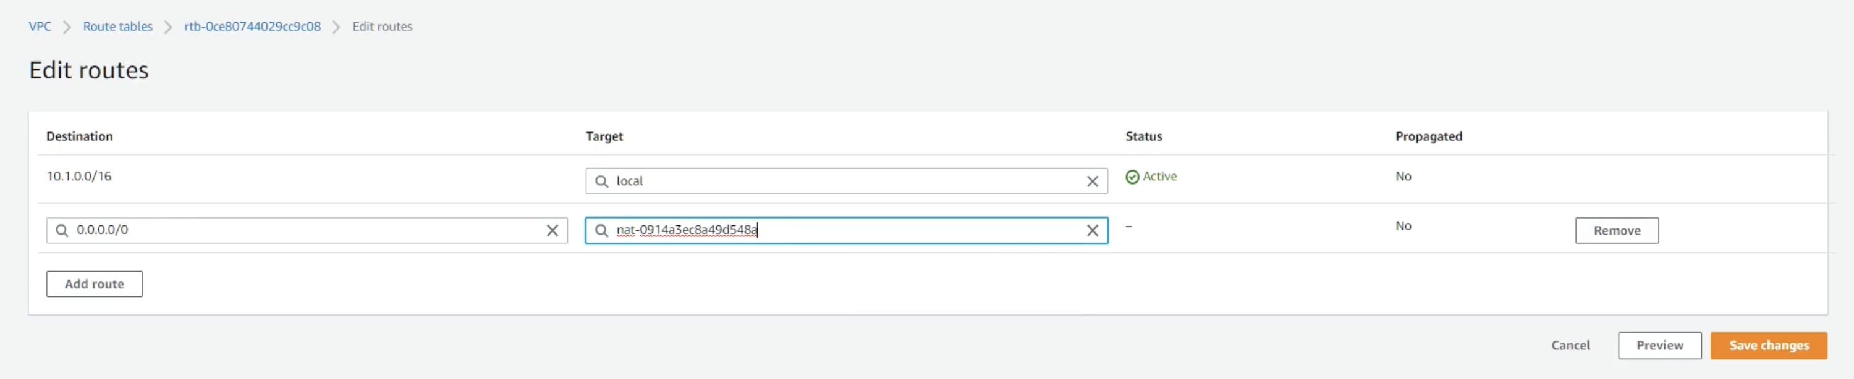Viewport: 1854px width, 379px height.
Task: Clear the nat gateway target with X icon
Action: pos(1092,230)
